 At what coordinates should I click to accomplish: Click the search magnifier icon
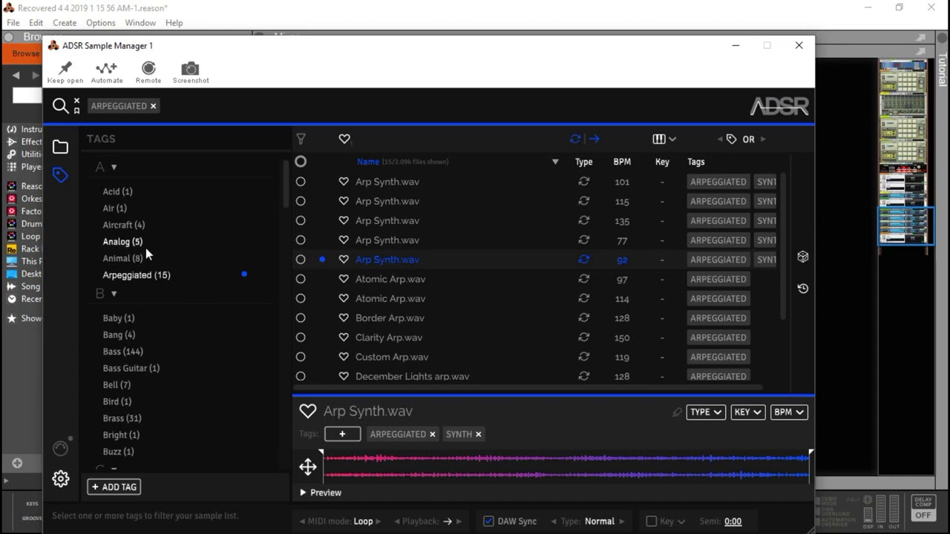[61, 106]
